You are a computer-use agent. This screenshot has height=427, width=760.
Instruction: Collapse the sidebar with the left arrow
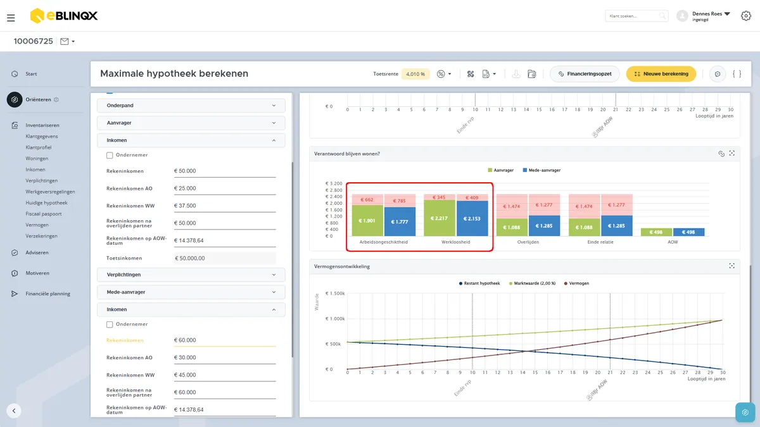[x=14, y=411]
